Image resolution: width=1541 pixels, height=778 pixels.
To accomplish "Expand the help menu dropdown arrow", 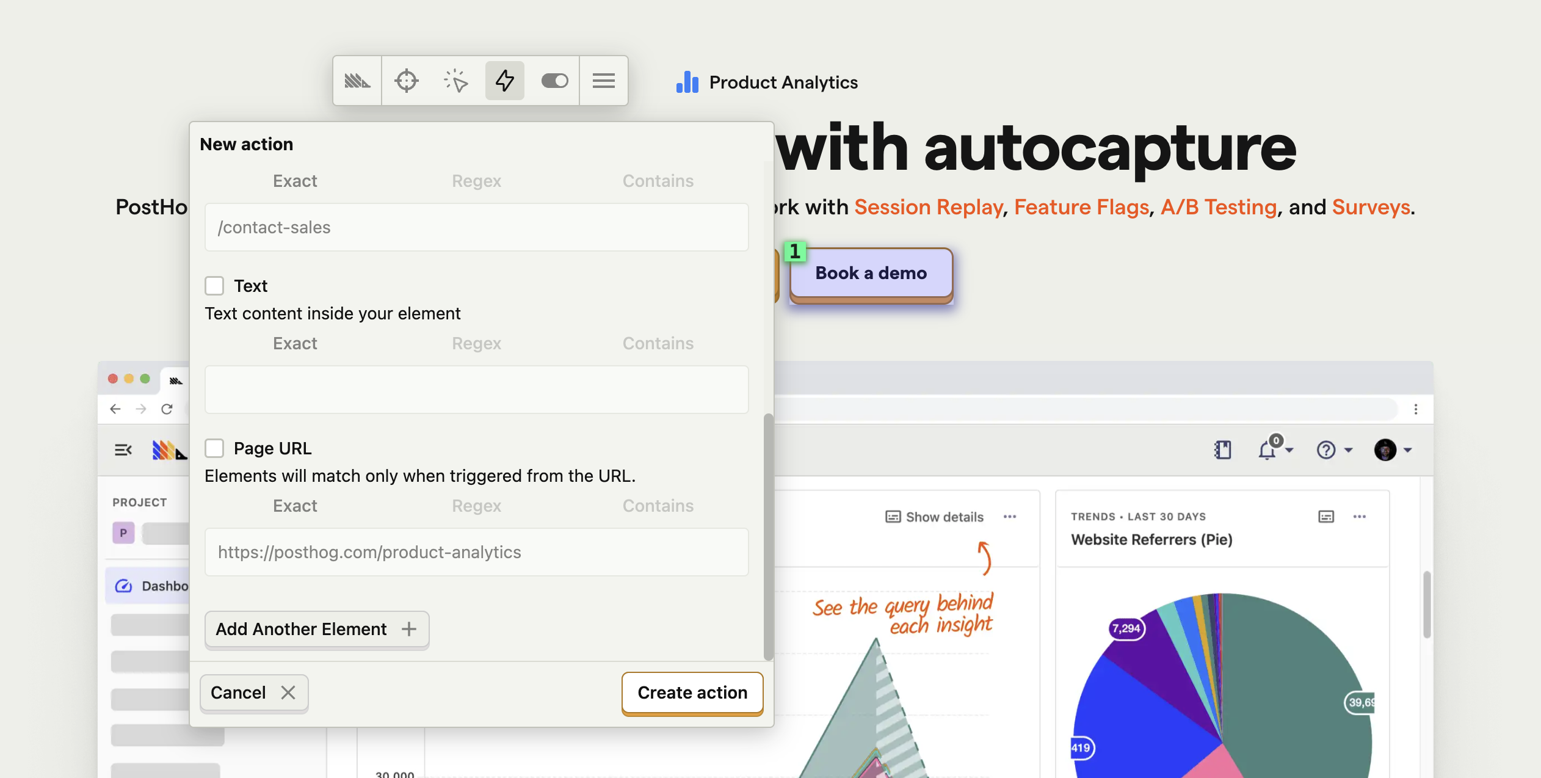I will click(1347, 450).
